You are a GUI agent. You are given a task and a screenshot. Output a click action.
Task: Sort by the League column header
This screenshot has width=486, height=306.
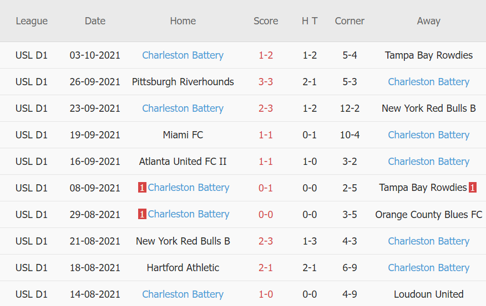coord(32,21)
